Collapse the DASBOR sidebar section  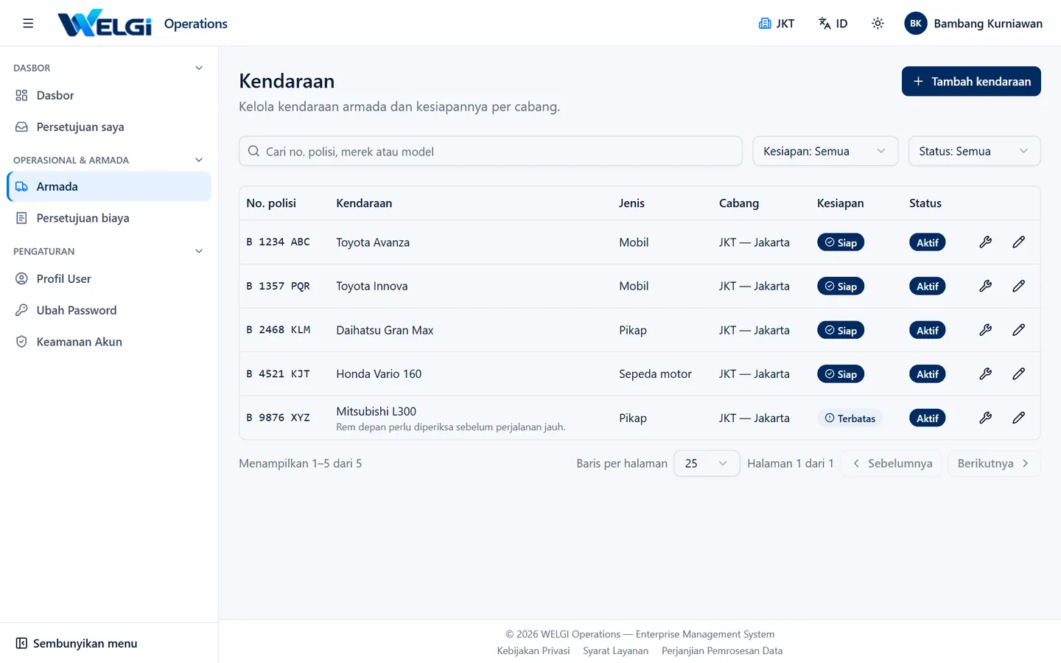click(198, 68)
